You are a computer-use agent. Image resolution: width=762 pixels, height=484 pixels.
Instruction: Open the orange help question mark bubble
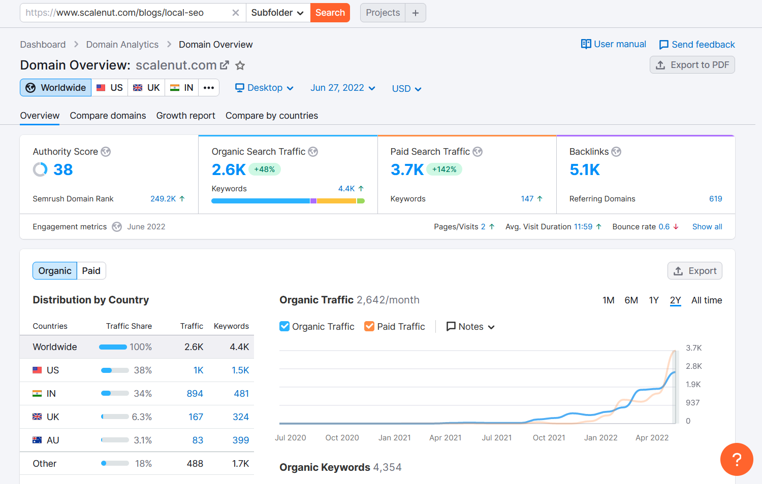(x=737, y=459)
